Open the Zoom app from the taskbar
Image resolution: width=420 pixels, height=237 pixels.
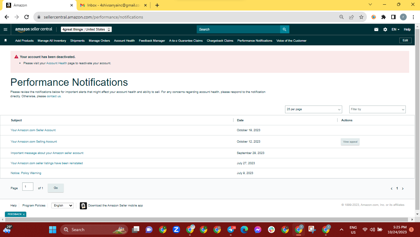pyautogui.click(x=176, y=230)
